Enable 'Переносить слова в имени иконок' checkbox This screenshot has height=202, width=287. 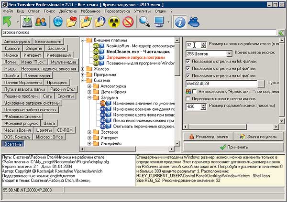[188, 99]
